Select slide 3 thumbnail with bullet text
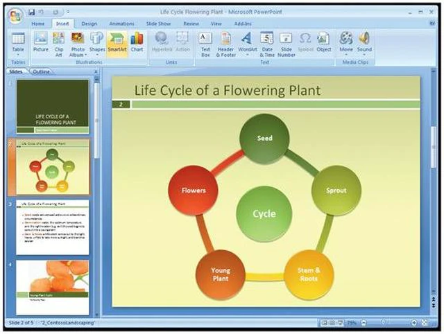Viewport: 444px width, 334px height. click(x=53, y=227)
